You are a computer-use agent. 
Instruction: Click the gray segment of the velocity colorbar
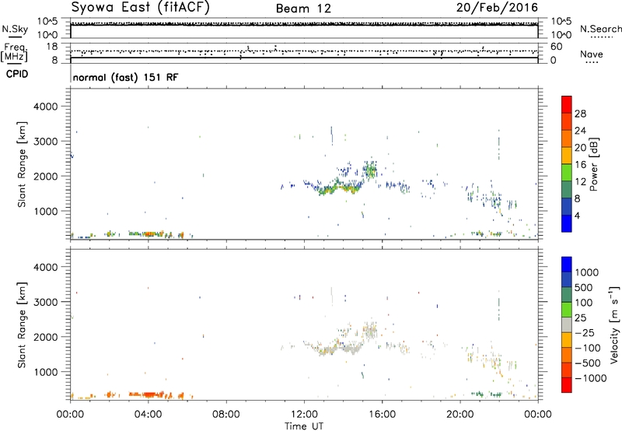pyautogui.click(x=567, y=325)
